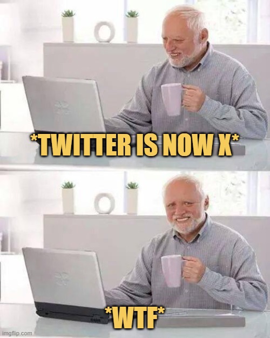Click the ring-shaped ornament in bottom panel
Viewport: 270px width, 338px height.
pos(104,203)
